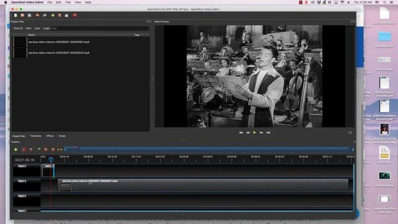Open Notification Center in menu bar
The height and width of the screenshot is (224, 398).
tap(392, 2)
